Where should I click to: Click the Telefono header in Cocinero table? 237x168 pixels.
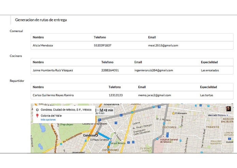click(107, 62)
